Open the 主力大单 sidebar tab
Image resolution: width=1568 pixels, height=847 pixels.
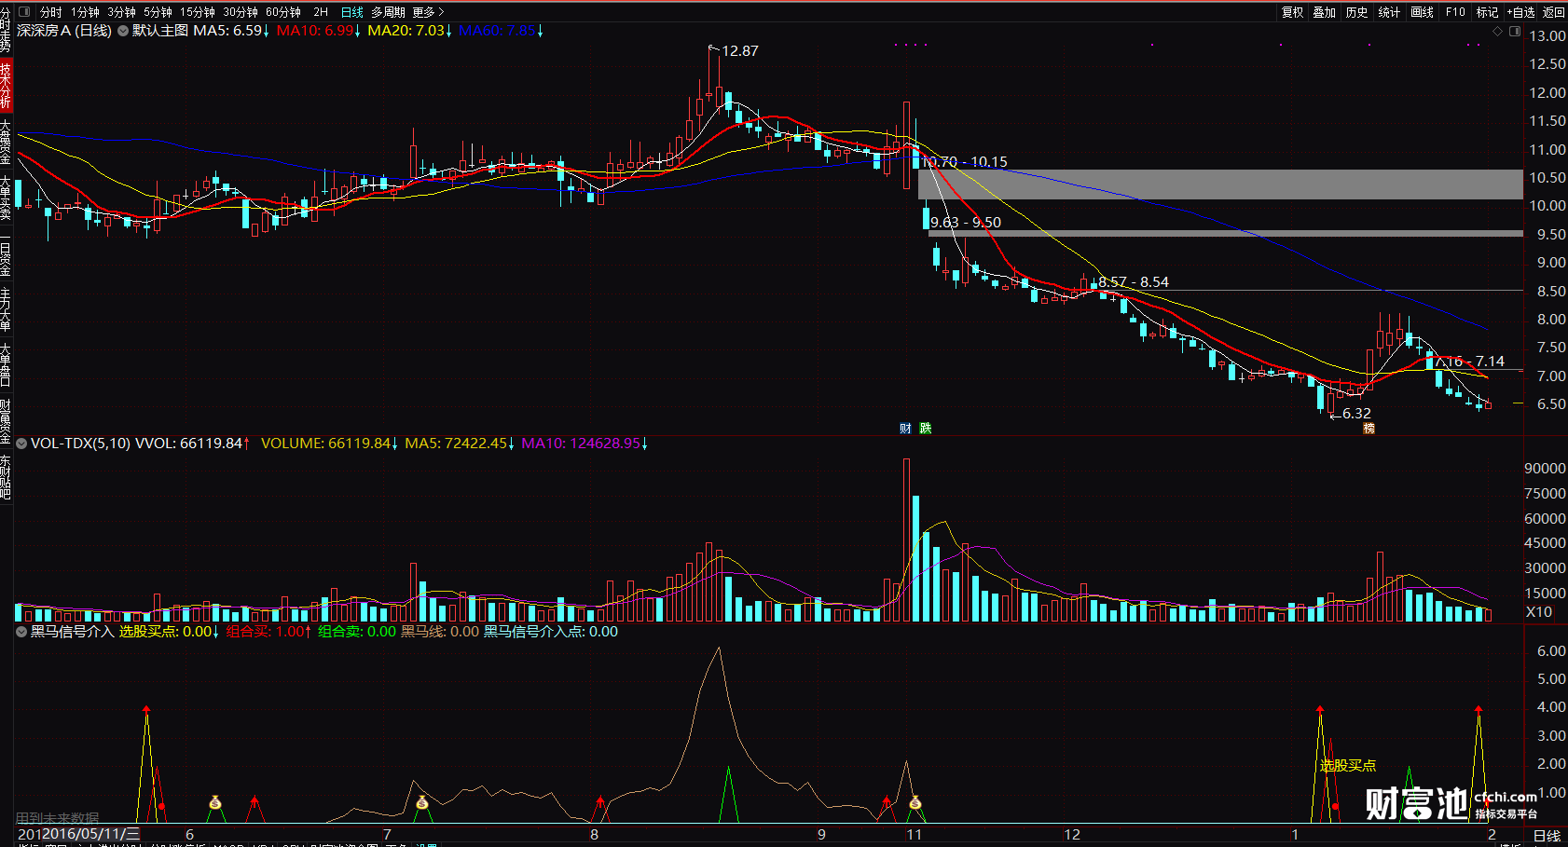click(x=6, y=309)
